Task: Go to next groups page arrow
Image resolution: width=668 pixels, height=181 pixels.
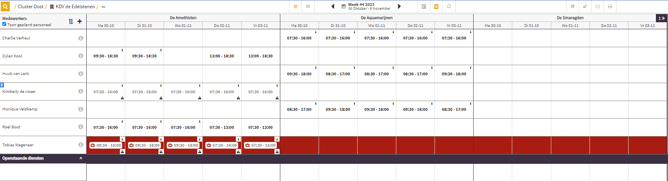Action: (x=661, y=18)
